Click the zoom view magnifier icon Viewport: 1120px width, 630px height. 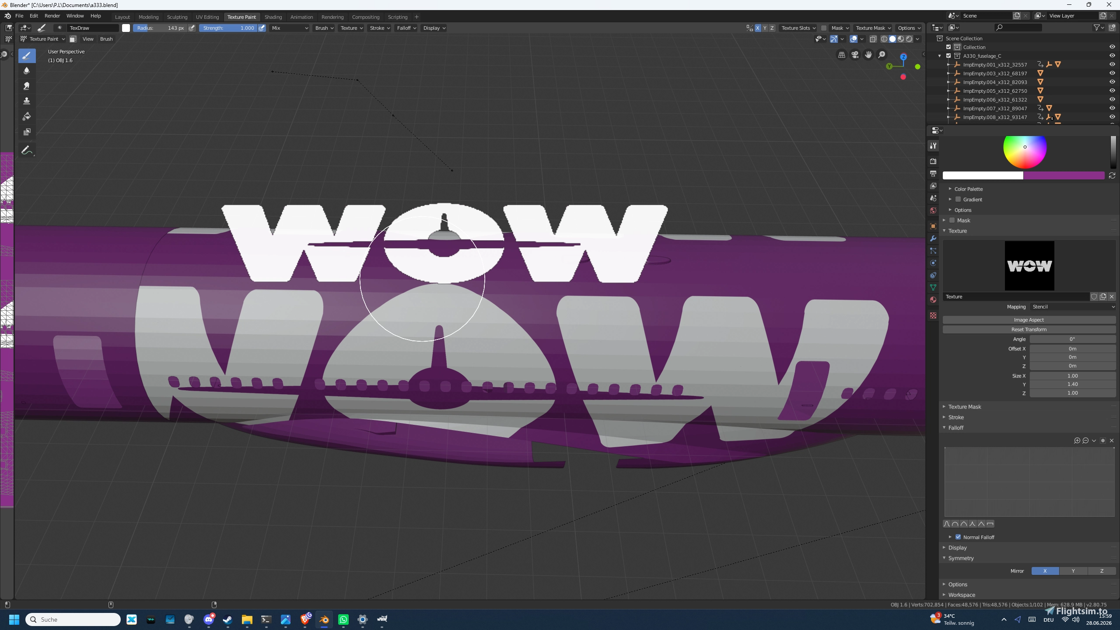click(882, 55)
